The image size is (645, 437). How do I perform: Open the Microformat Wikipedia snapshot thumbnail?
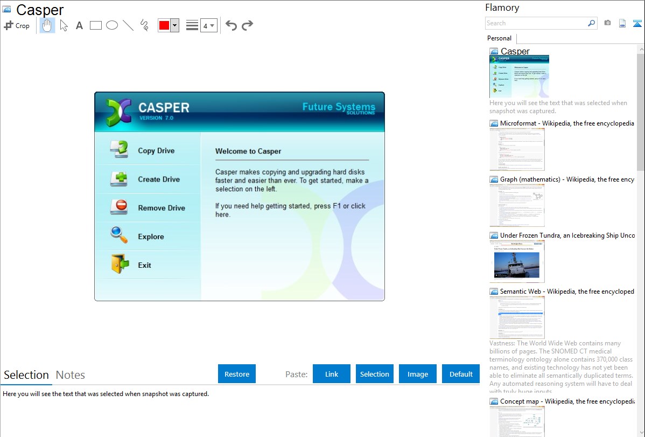pos(517,149)
